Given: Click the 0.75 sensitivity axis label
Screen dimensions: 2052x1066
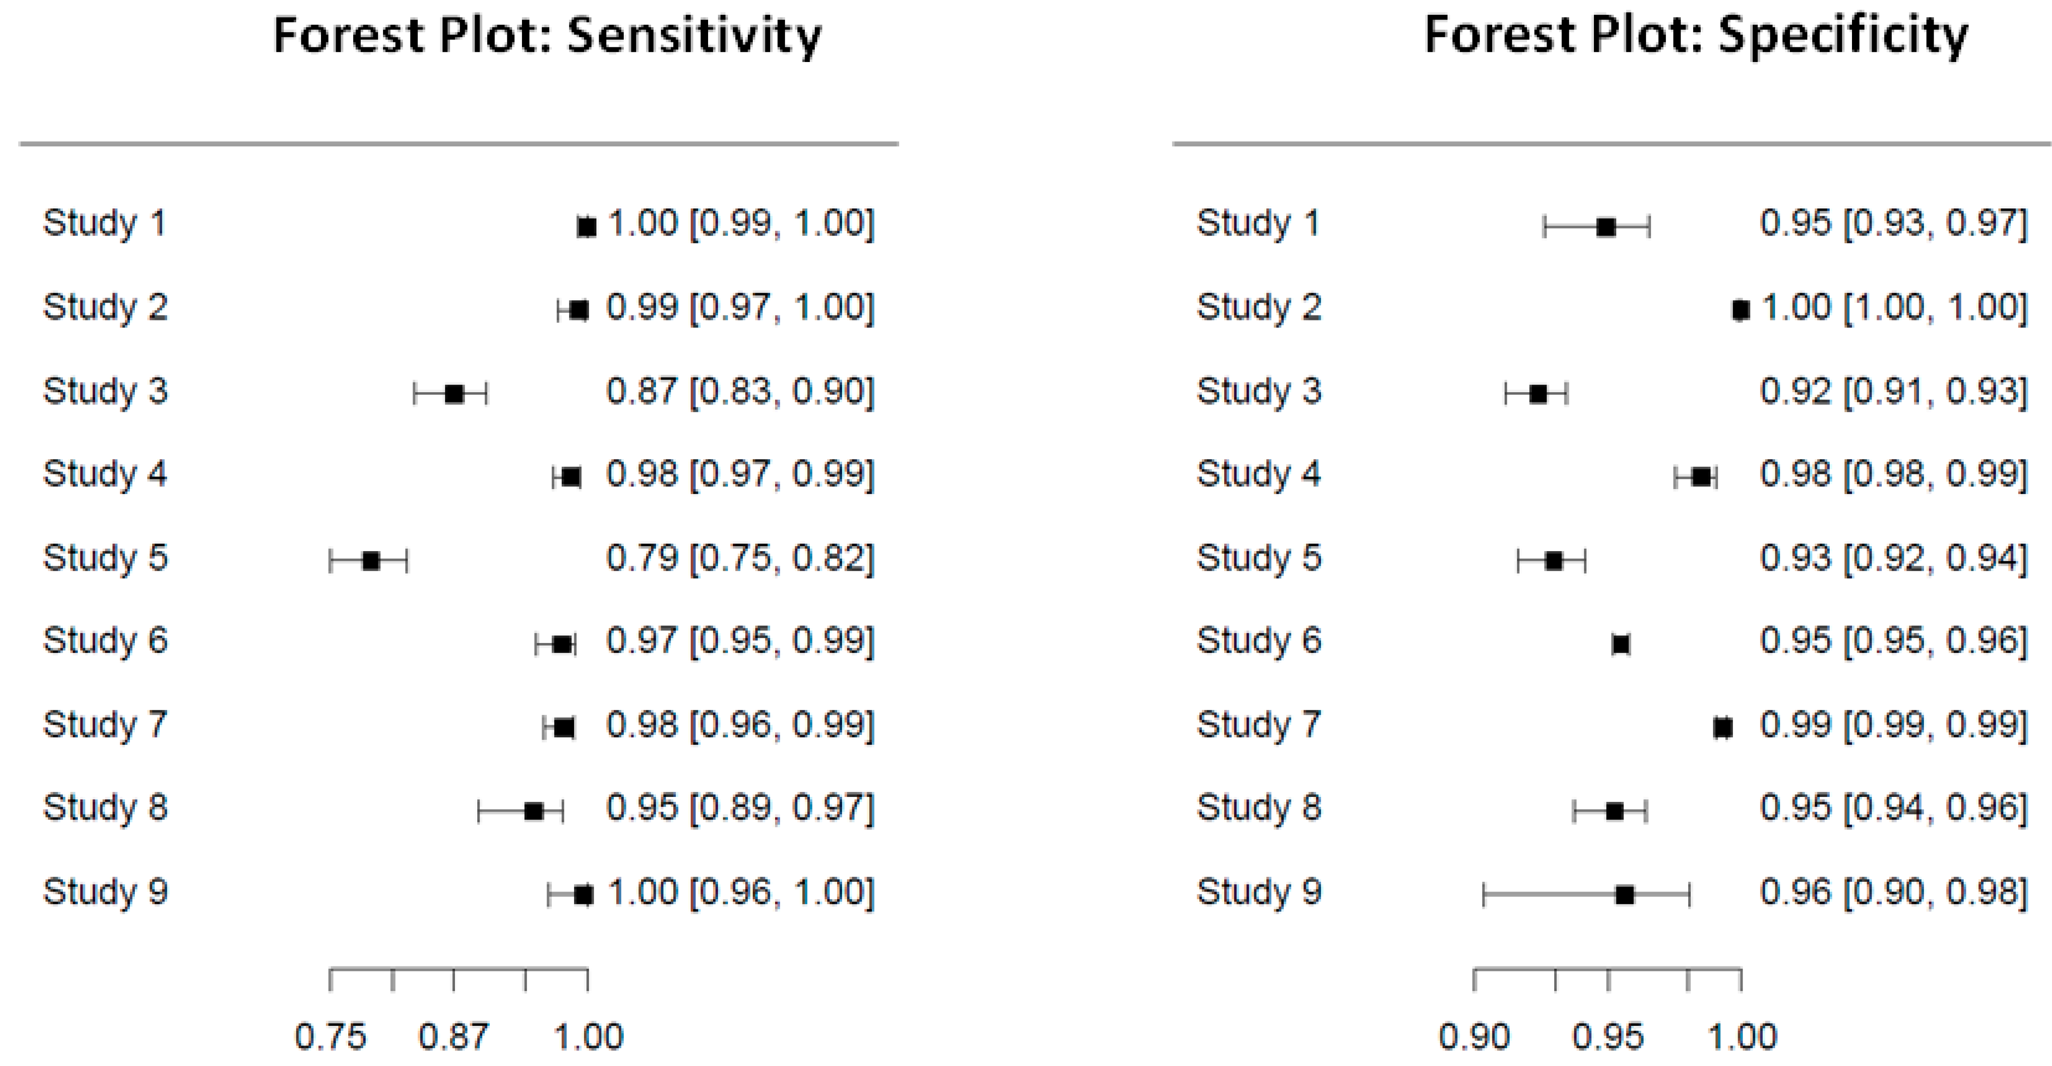Looking at the screenshot, I should tap(330, 1037).
